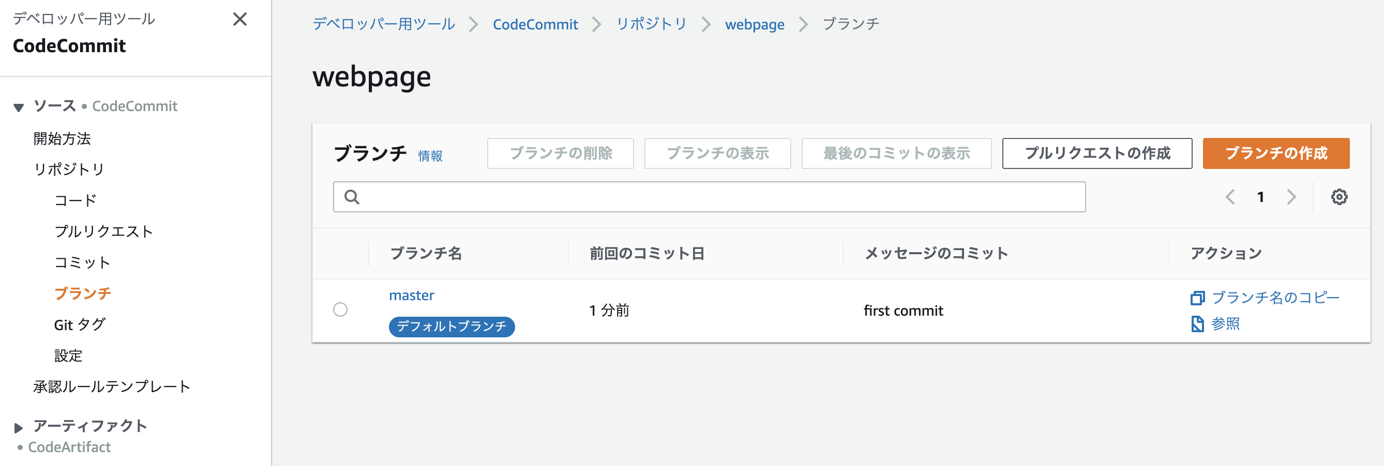Open the 情報 info link

tap(430, 156)
